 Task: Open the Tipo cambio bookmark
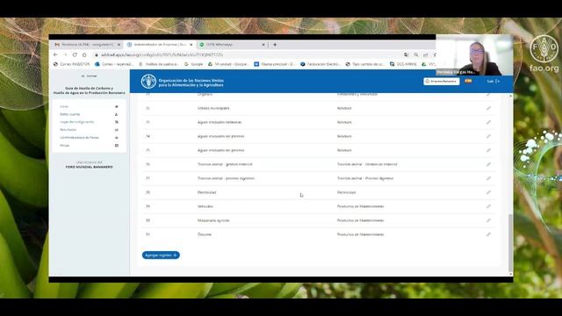click(365, 64)
